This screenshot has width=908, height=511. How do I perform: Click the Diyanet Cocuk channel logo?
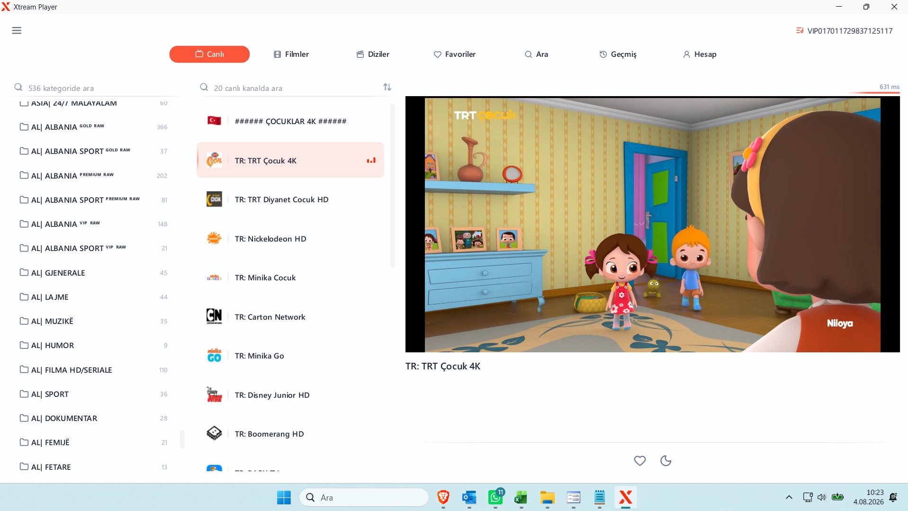click(x=214, y=199)
